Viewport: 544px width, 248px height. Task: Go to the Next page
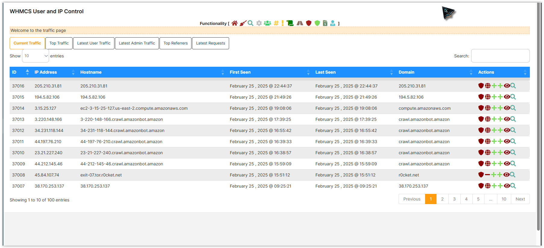tap(520, 199)
